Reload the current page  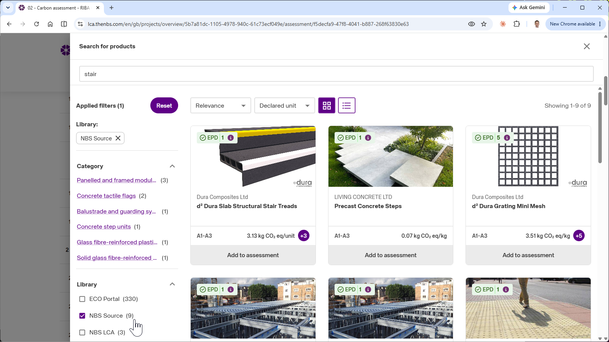pyautogui.click(x=37, y=24)
